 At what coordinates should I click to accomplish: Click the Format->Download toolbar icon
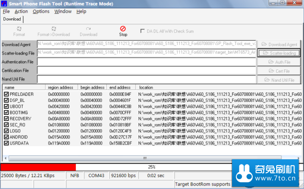[54, 29]
